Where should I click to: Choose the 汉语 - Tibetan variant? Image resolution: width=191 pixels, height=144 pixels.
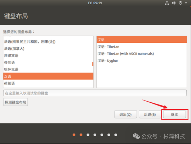[x=142, y=47]
